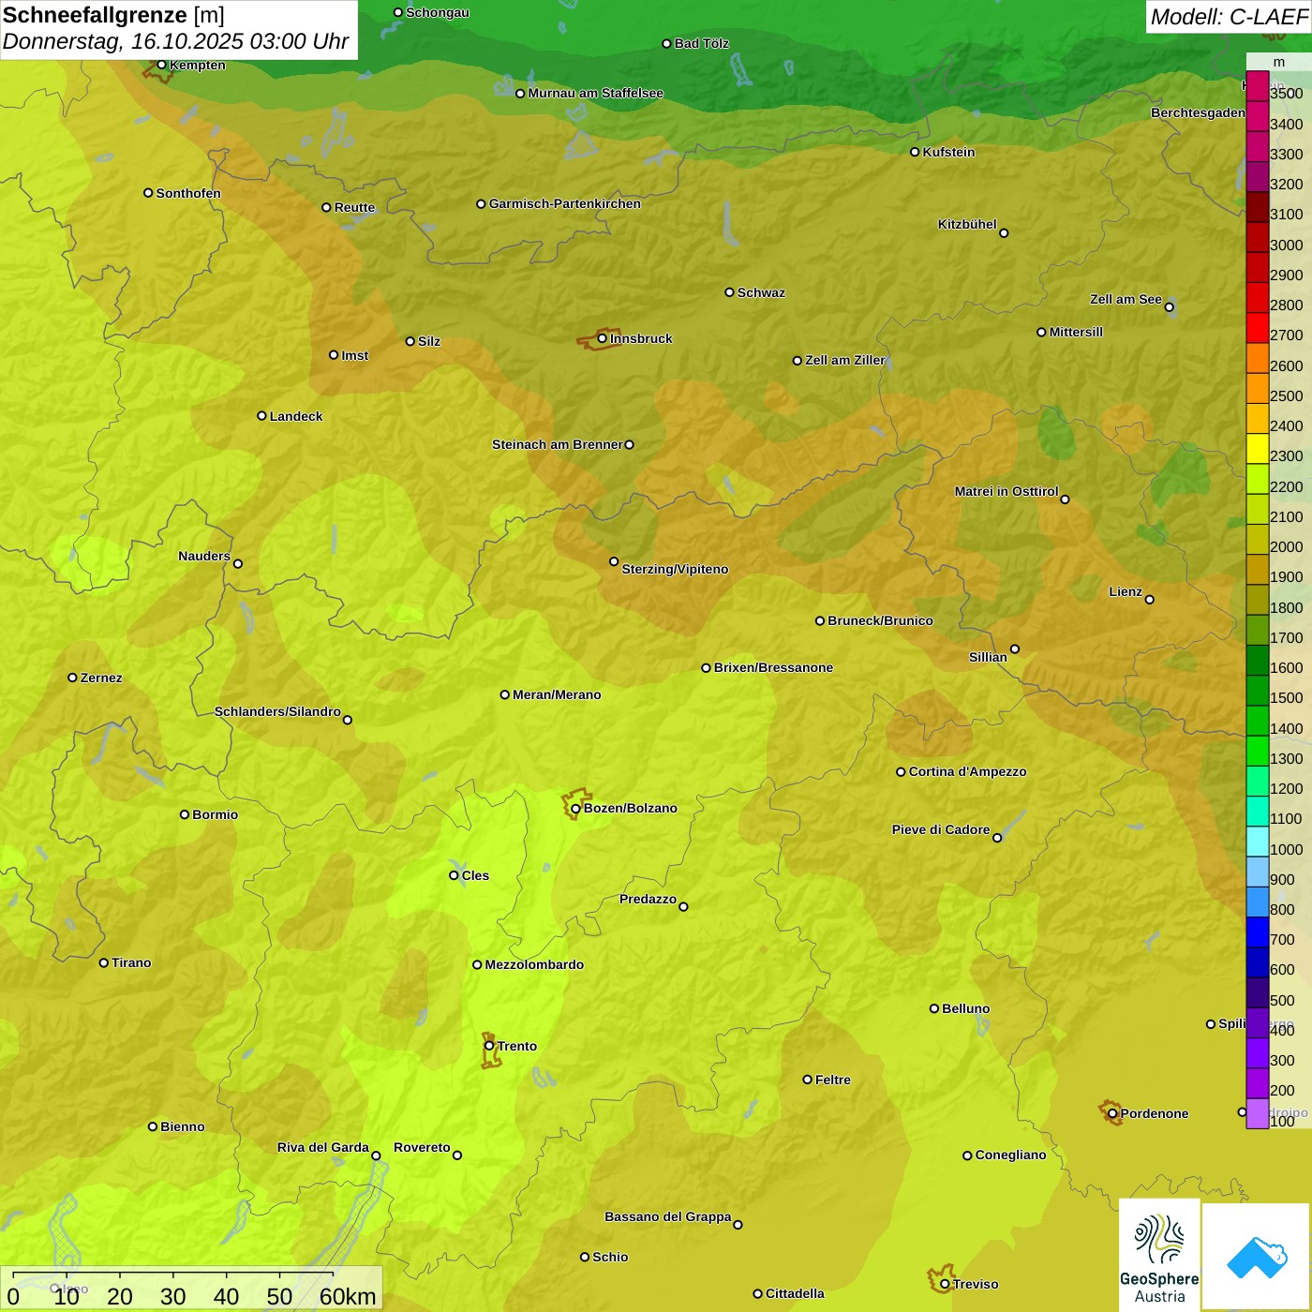Click the 1600 m green legend color
The image size is (1312, 1312).
tap(1257, 661)
